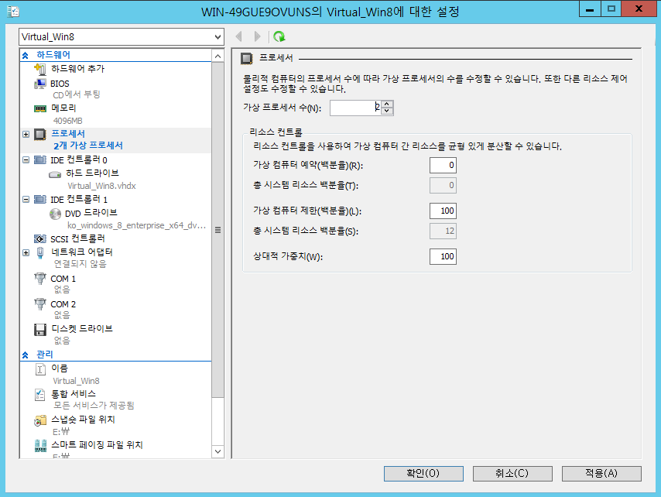The width and height of the screenshot is (661, 497).
Task: Collapse the IDE 컨트롤러 1 node
Action: (26, 199)
